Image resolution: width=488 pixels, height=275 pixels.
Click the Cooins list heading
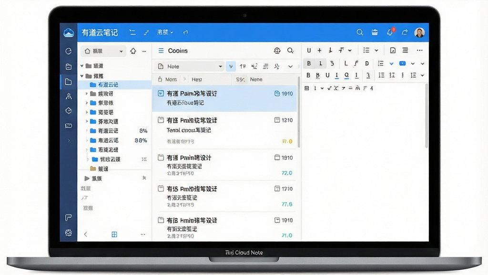click(x=178, y=51)
